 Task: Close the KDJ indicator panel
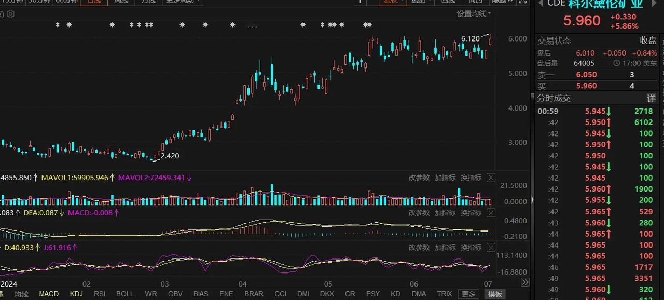491,248
